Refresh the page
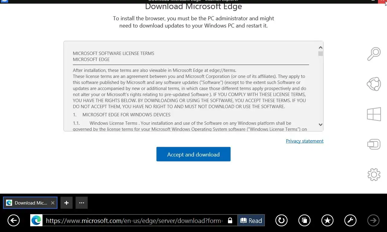Viewport: 387px width, 232px height. point(281,221)
